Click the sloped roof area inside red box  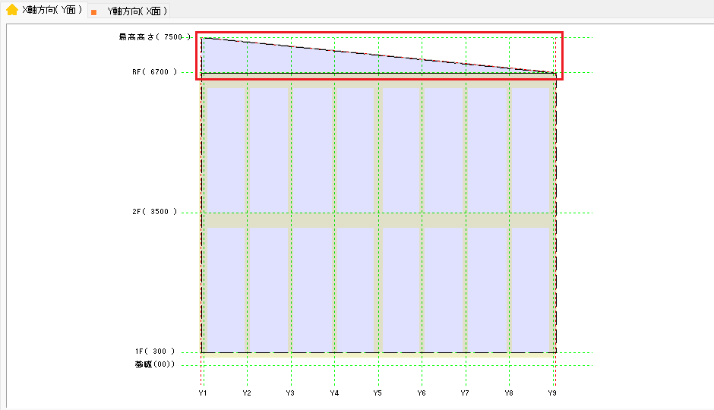click(x=304, y=62)
